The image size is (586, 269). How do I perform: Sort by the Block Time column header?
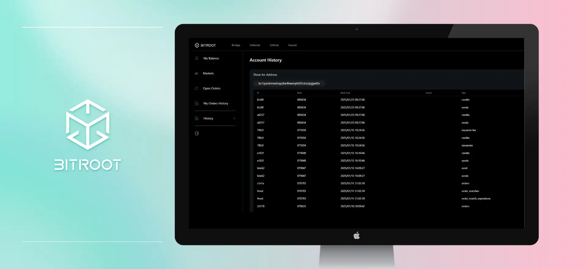click(345, 93)
